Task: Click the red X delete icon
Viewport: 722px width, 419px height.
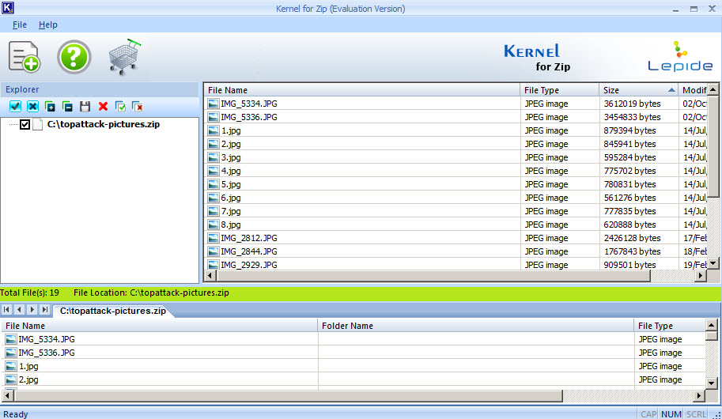Action: 103,107
